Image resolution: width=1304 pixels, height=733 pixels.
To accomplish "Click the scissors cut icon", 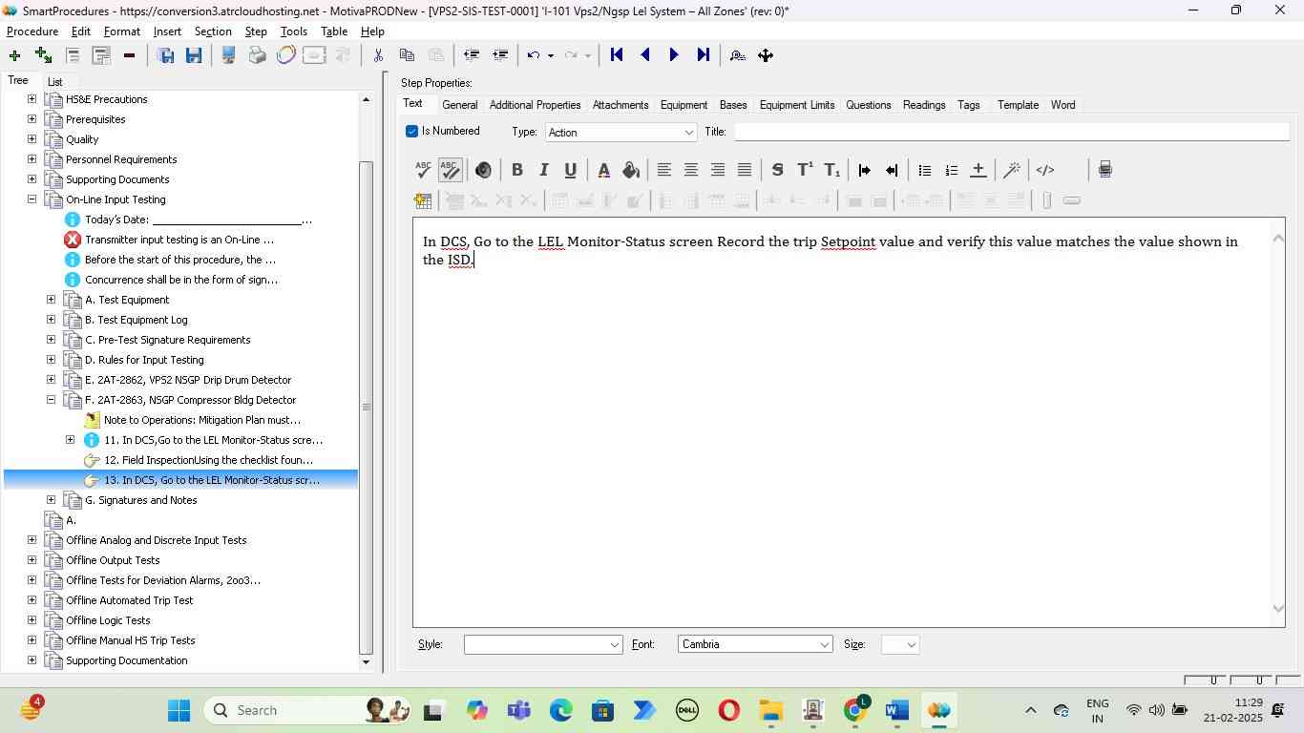I will coord(378,55).
